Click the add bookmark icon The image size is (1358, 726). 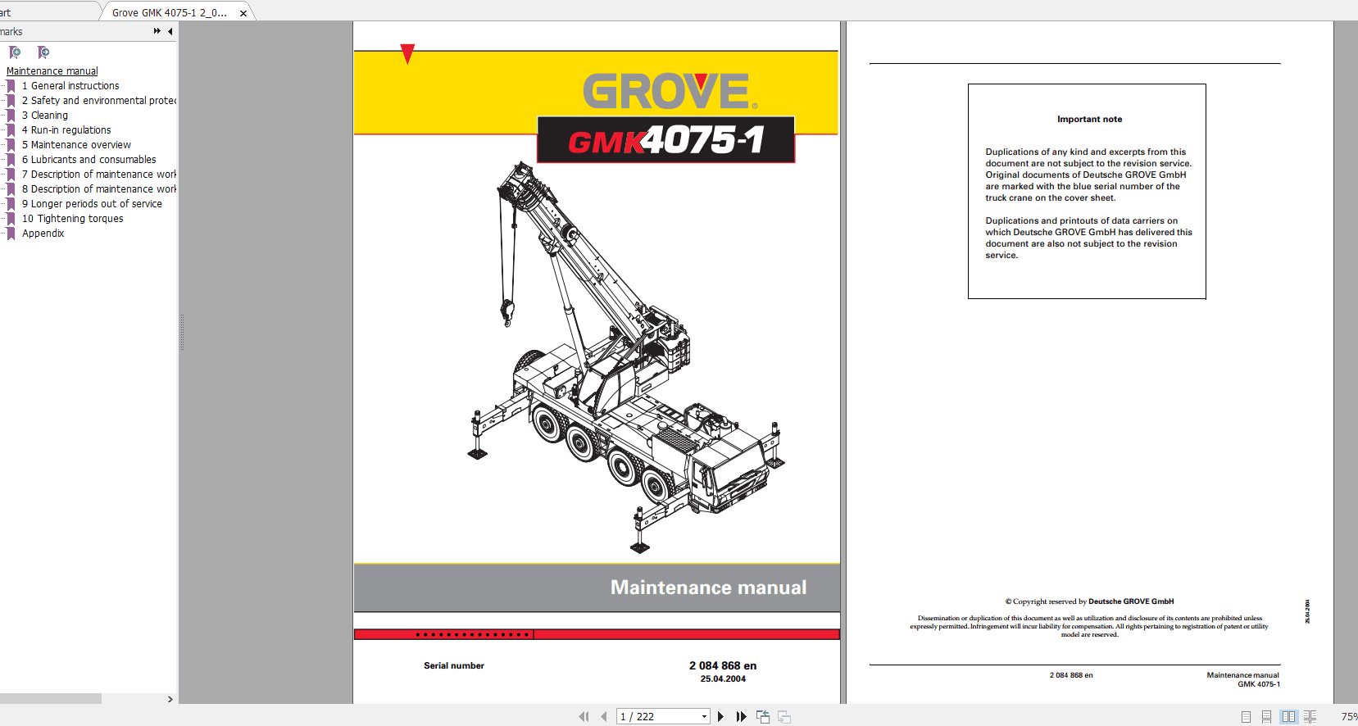(15, 52)
